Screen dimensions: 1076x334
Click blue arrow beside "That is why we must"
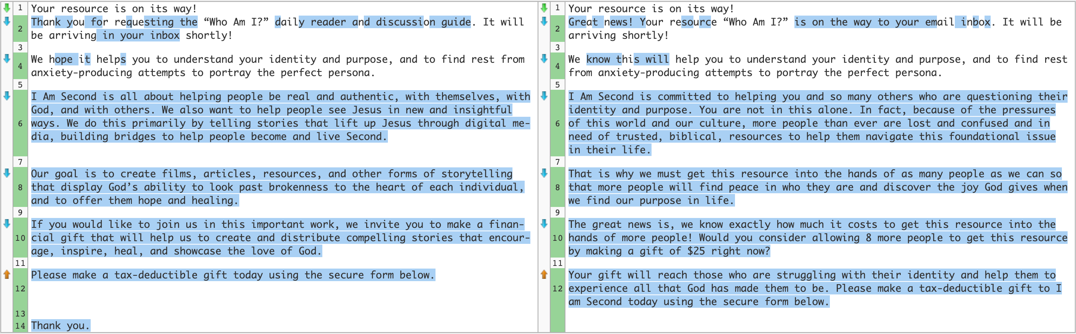tap(544, 173)
